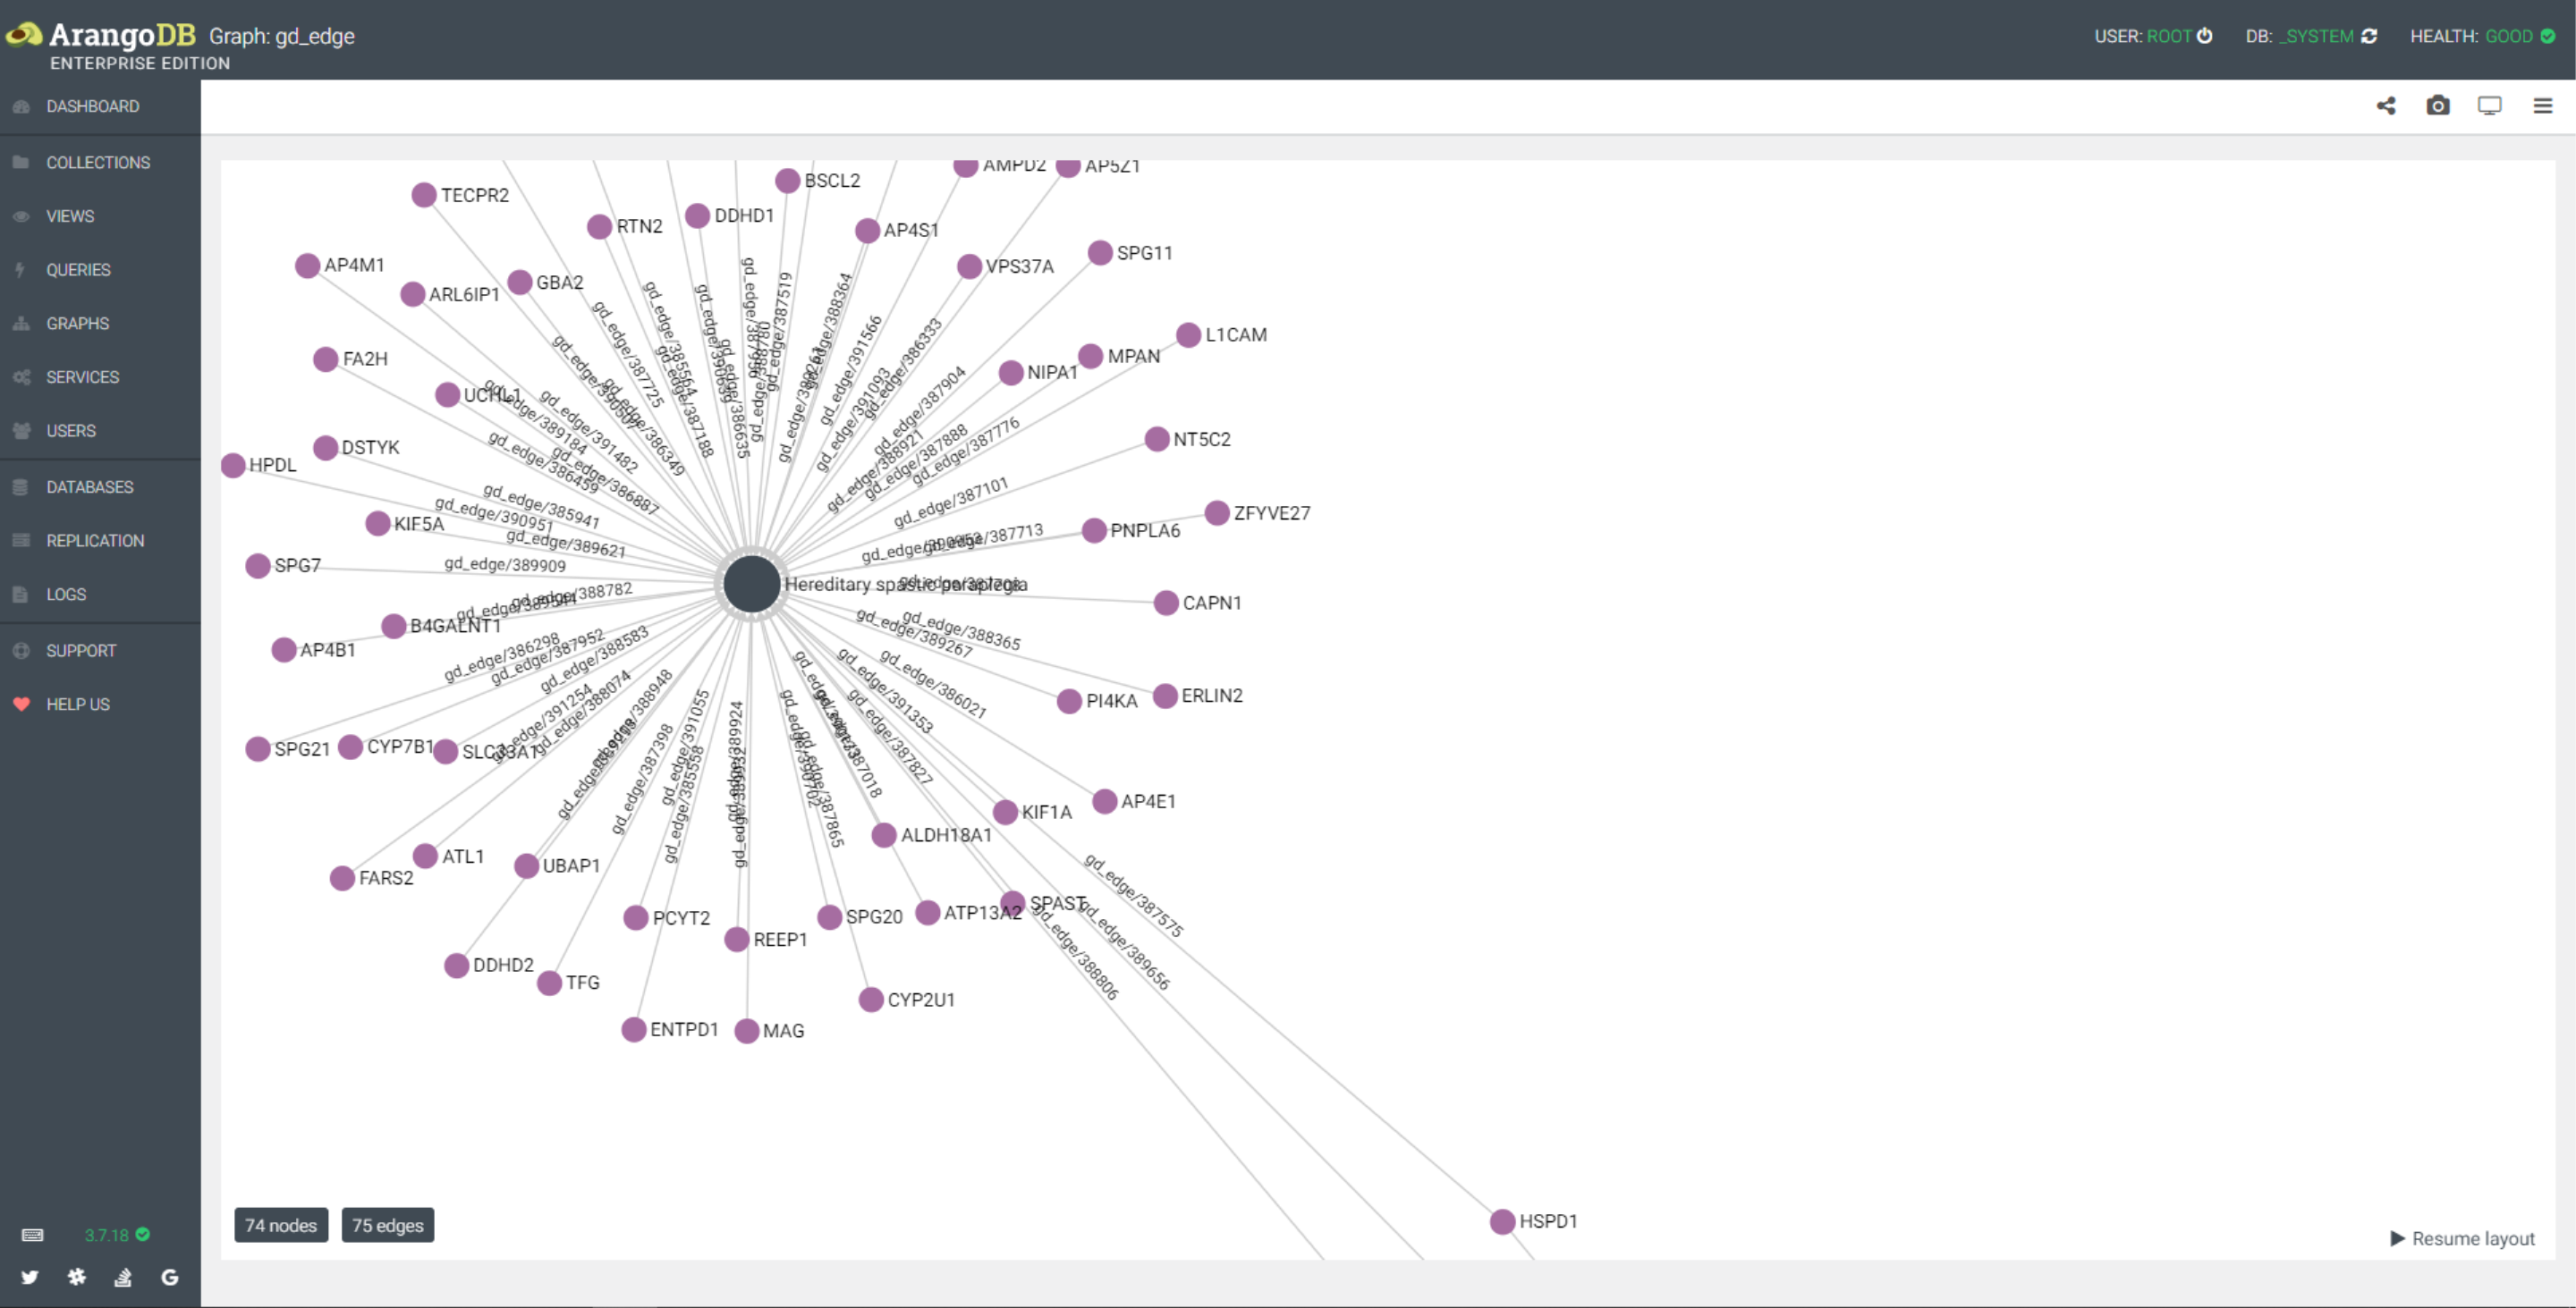Screen dimensions: 2576x1308
Task: Click the keyboard shortcuts icon
Action: 32,1235
